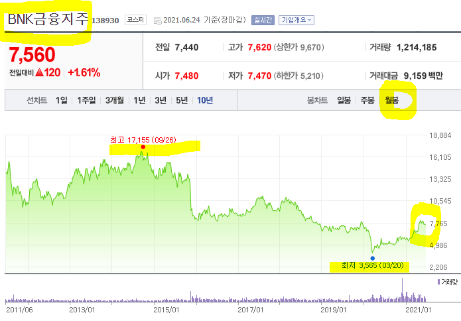This screenshot has height=321, width=461.
Task: Click the 실시간 button
Action: pos(263,20)
